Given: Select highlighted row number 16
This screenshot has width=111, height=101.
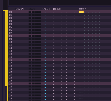Looking at the screenshot, I should click(x=11, y=60).
